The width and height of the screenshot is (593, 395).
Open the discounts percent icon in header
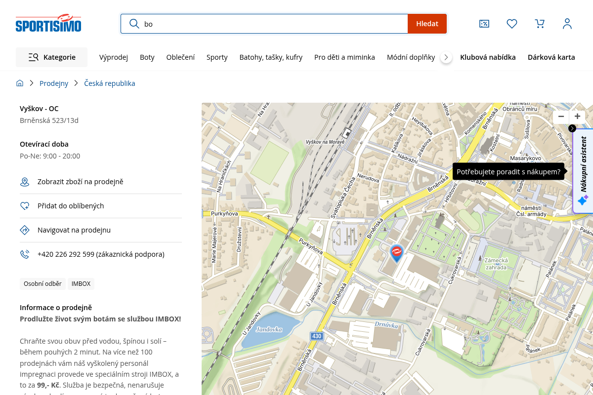(484, 24)
